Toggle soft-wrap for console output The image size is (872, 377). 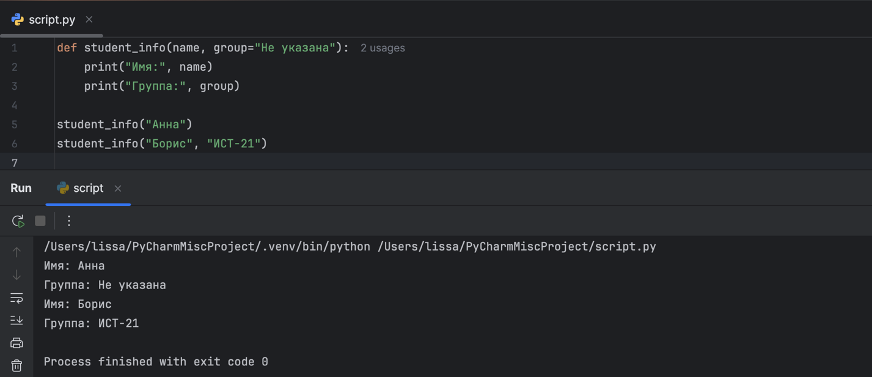point(16,298)
